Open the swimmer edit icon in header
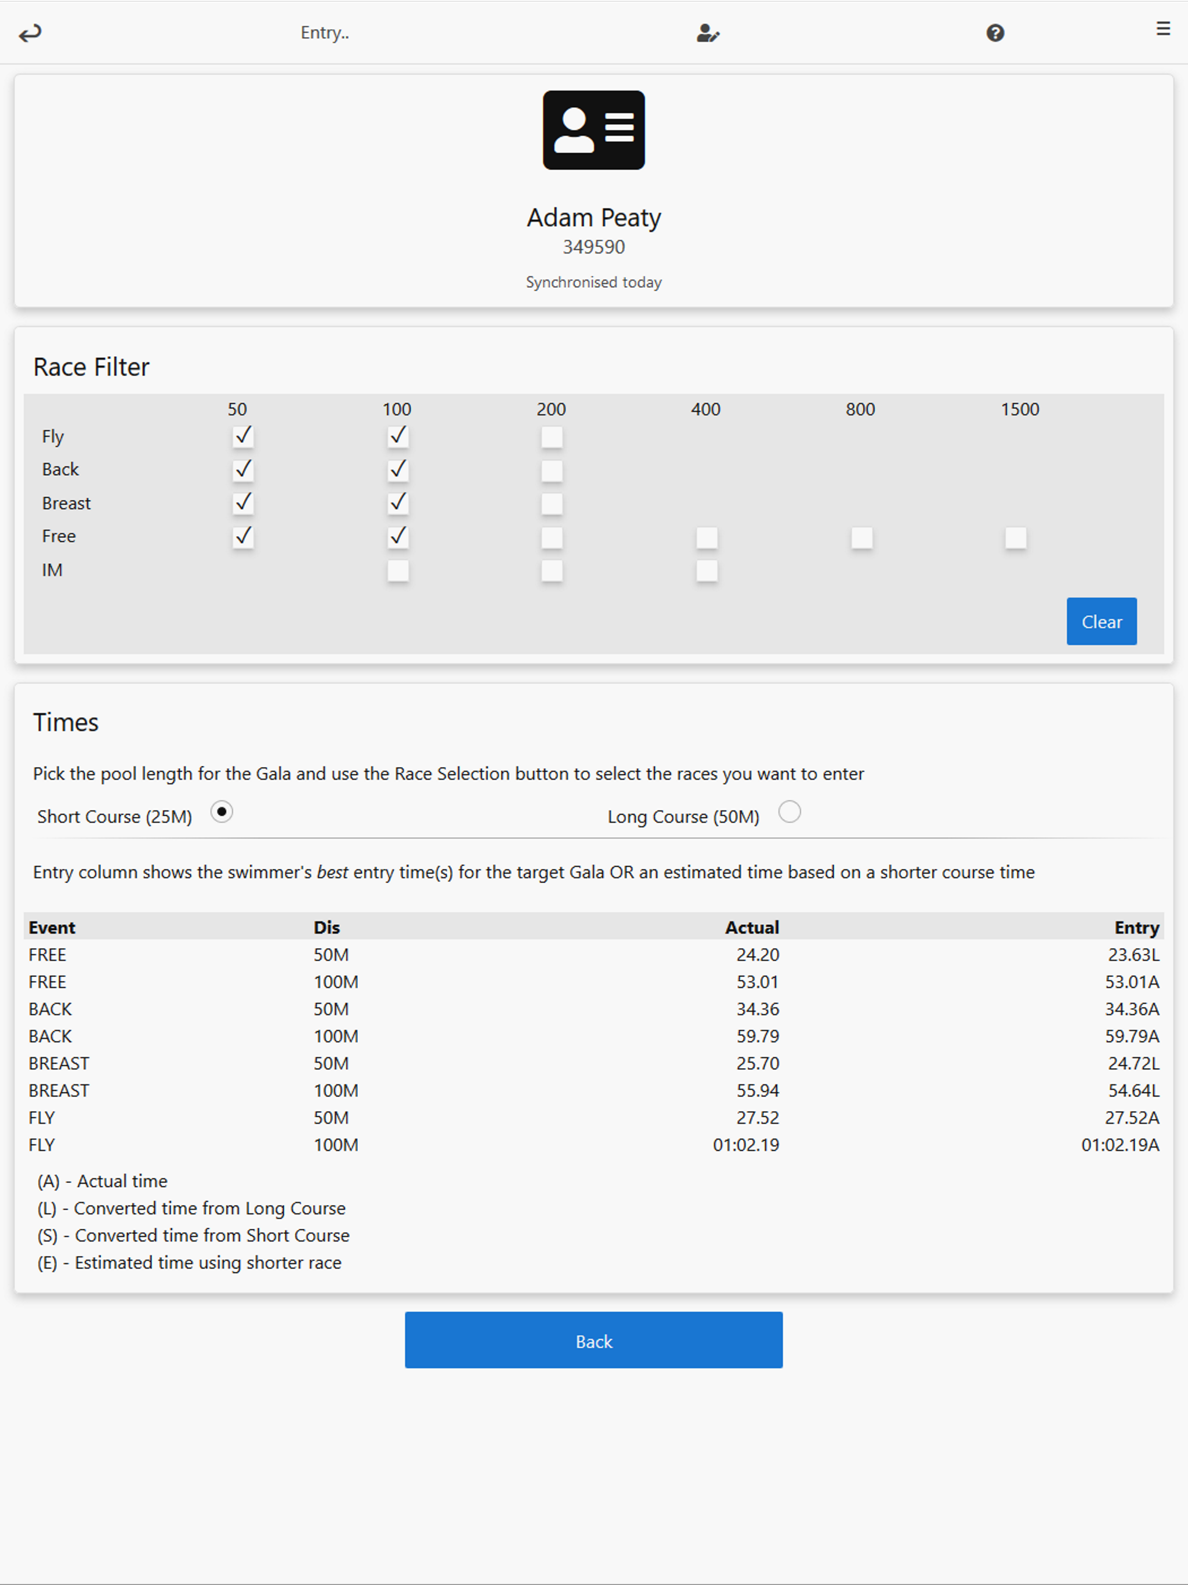This screenshot has width=1188, height=1585. [708, 33]
